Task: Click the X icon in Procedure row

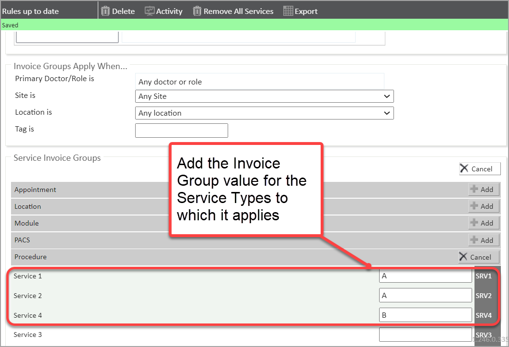Action: click(x=463, y=257)
